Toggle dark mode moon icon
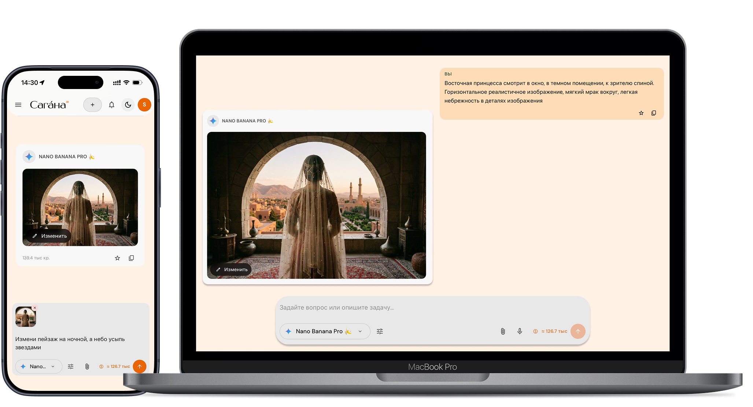 pos(128,105)
